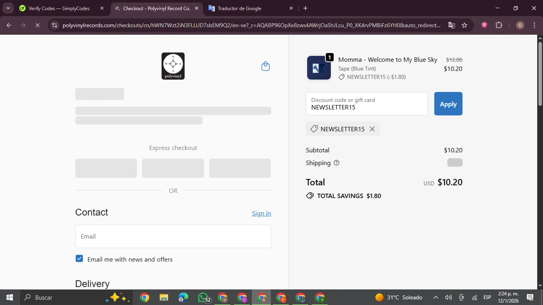Switch to the Traductor de Google tab
Image resolution: width=543 pixels, height=305 pixels.
point(240,8)
